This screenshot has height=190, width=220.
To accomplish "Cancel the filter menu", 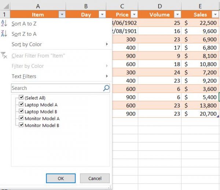I will 95,178.
